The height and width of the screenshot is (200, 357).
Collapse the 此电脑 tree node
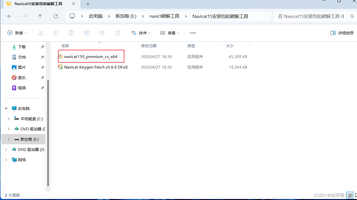tap(6, 109)
